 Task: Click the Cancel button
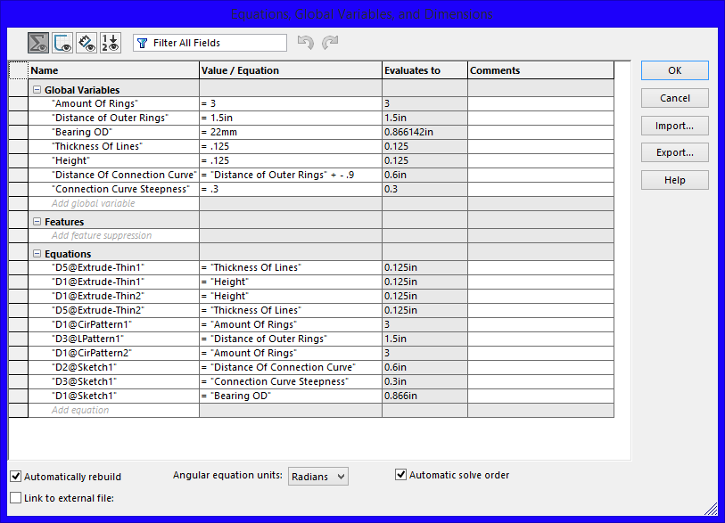[x=674, y=98]
